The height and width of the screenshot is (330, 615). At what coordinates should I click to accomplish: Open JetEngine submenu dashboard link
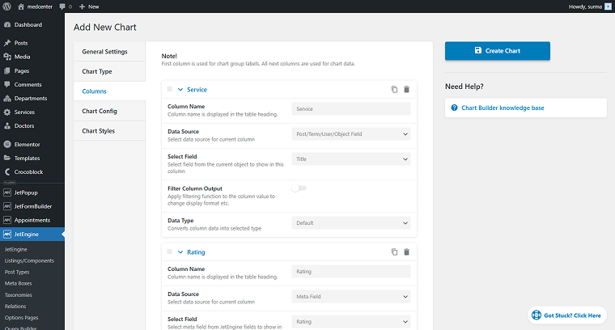[15, 249]
